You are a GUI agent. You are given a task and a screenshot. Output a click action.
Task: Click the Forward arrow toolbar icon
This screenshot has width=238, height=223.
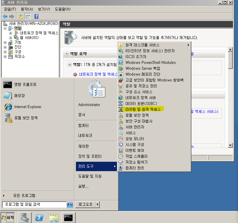(12, 16)
